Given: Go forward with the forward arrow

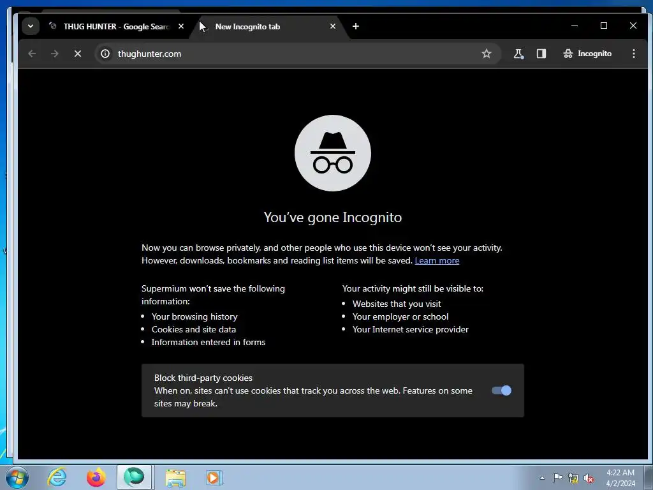Looking at the screenshot, I should coord(55,54).
